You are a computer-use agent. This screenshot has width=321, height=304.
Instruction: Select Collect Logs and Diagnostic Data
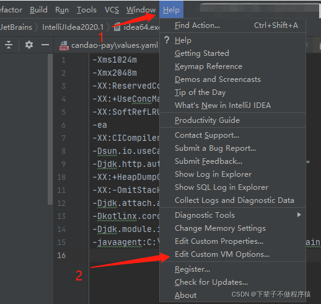click(x=232, y=200)
